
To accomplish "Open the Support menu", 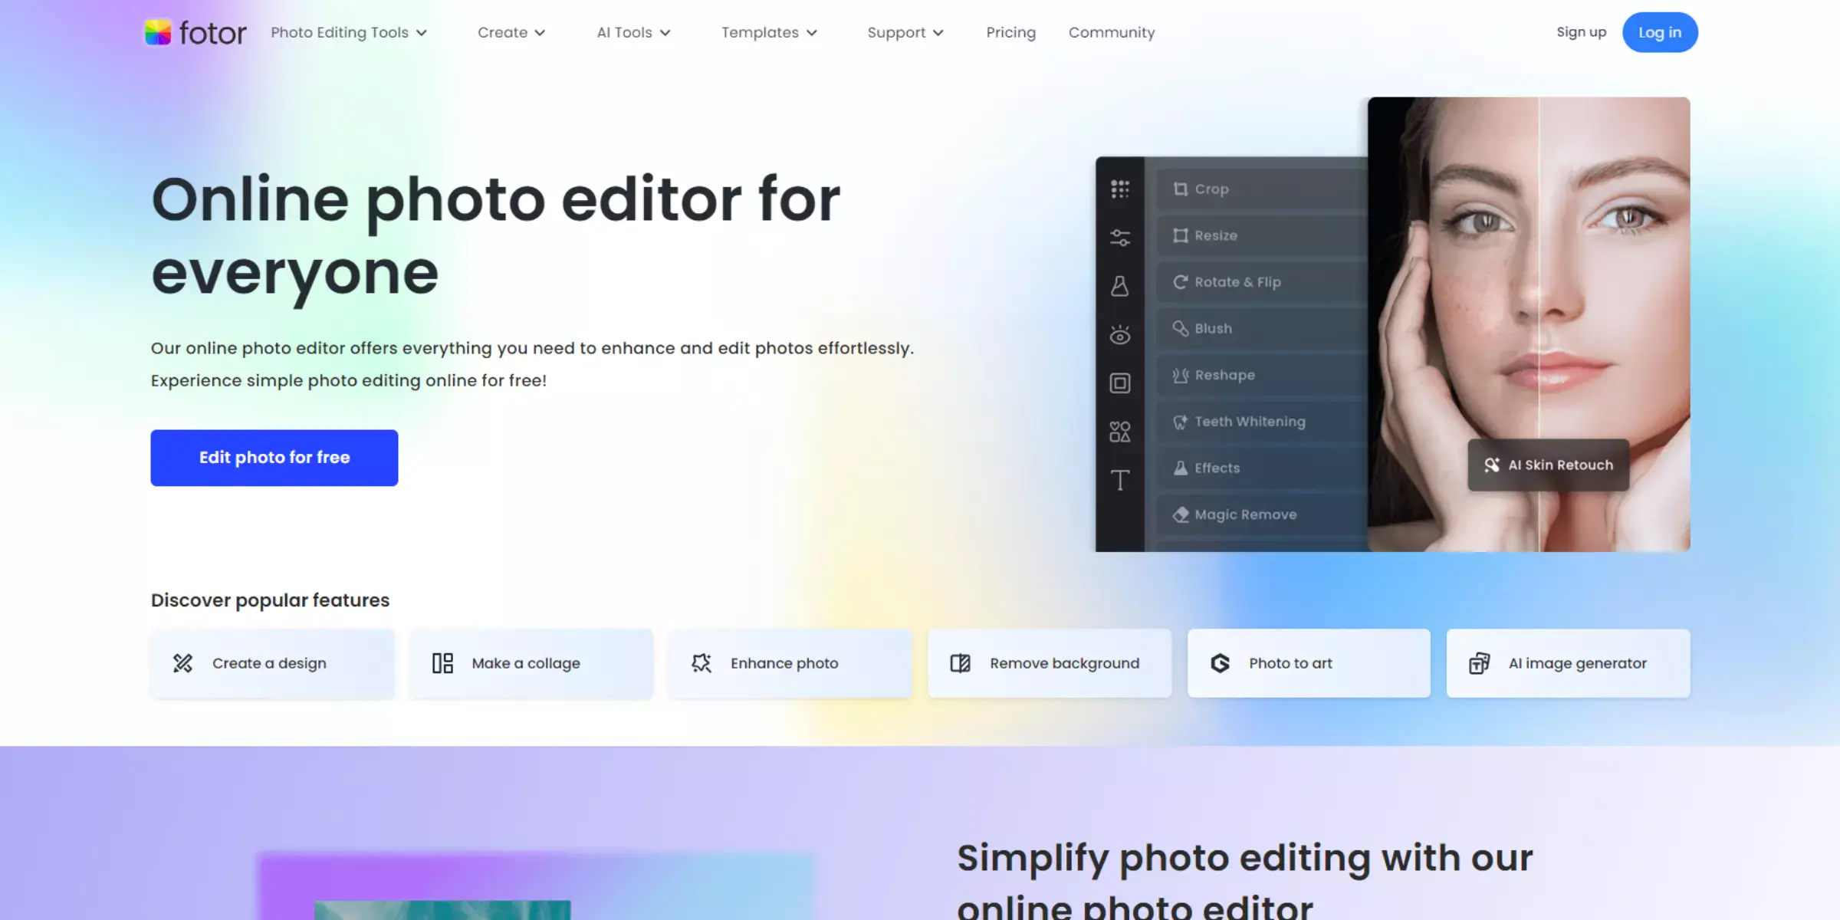I will coord(904,31).
